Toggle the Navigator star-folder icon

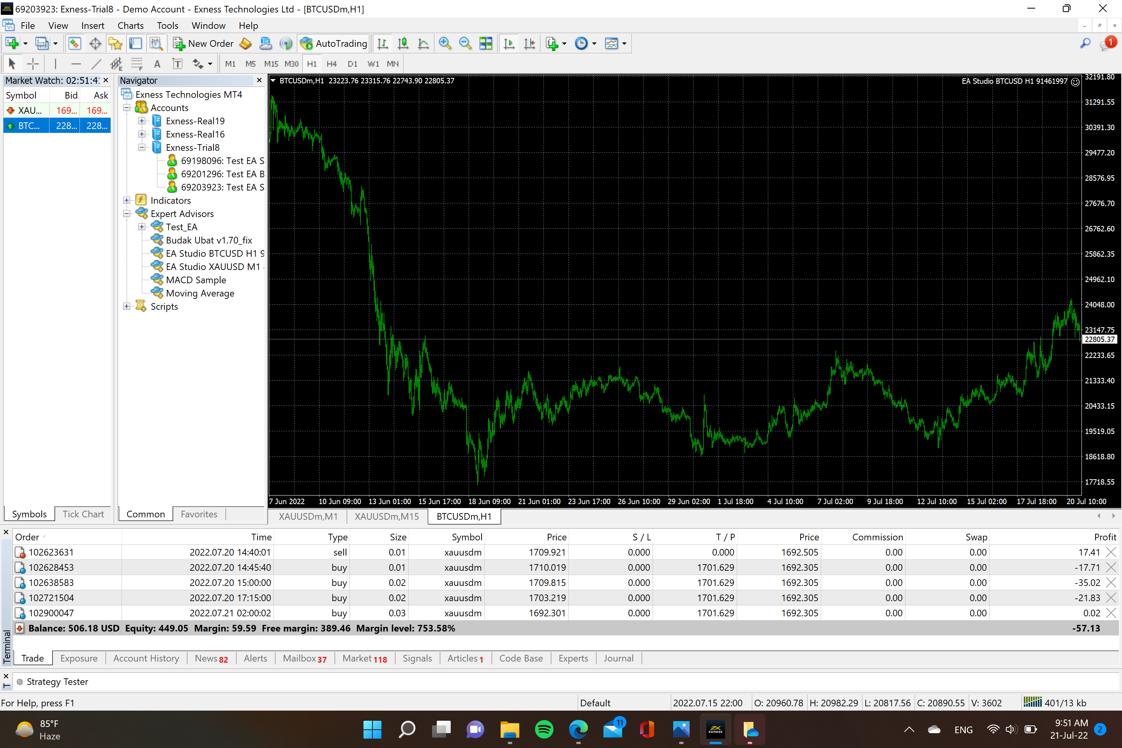point(115,43)
